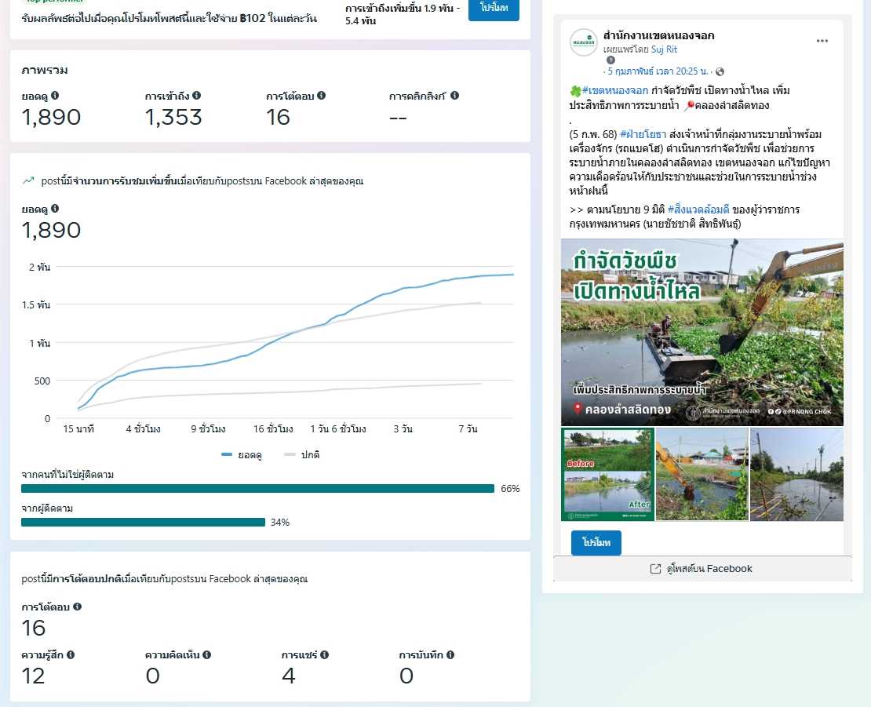
Task: Click the 1,353 reach value
Action: pos(173,117)
